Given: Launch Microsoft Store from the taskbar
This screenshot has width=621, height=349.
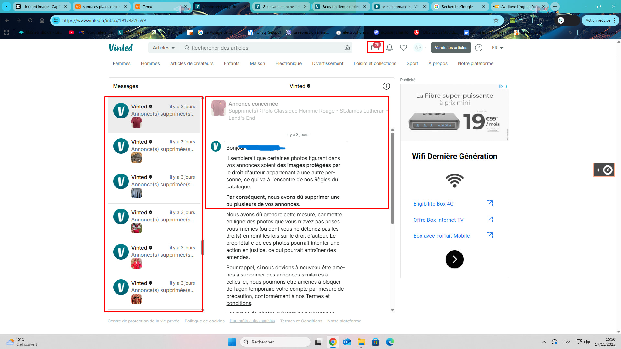Looking at the screenshot, I should (x=376, y=342).
